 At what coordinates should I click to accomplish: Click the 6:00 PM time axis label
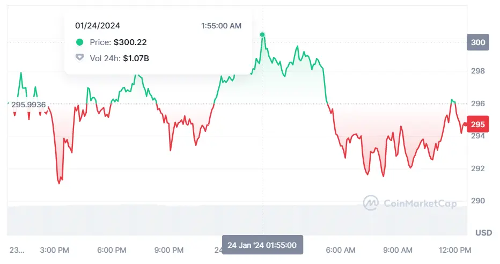click(112, 250)
